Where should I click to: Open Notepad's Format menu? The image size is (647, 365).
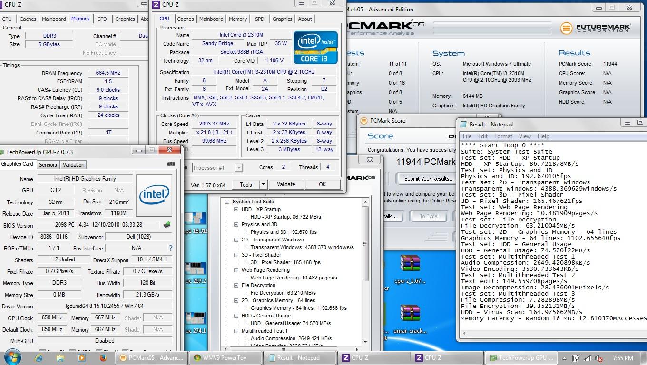[503, 136]
